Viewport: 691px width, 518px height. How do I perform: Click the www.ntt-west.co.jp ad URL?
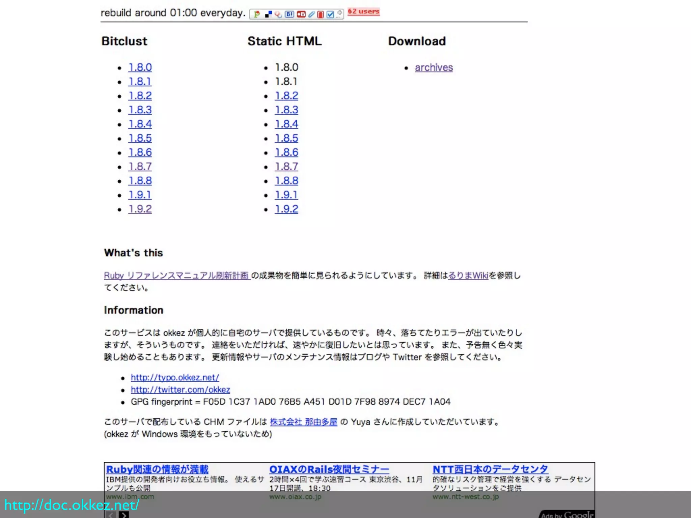[466, 497]
